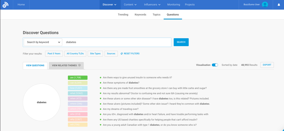Open the Past 5 Years filter
This screenshot has width=284, height=131.
click(x=54, y=54)
